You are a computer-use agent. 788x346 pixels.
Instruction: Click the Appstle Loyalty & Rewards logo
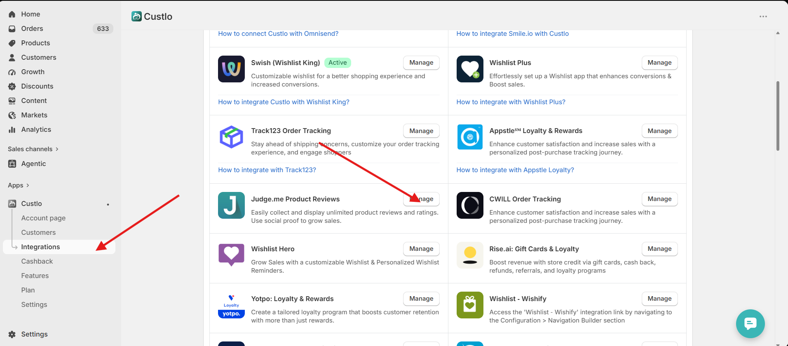pyautogui.click(x=470, y=137)
